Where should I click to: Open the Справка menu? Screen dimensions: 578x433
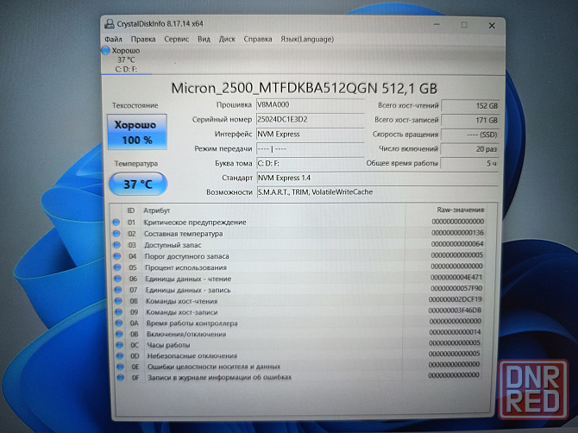258,39
